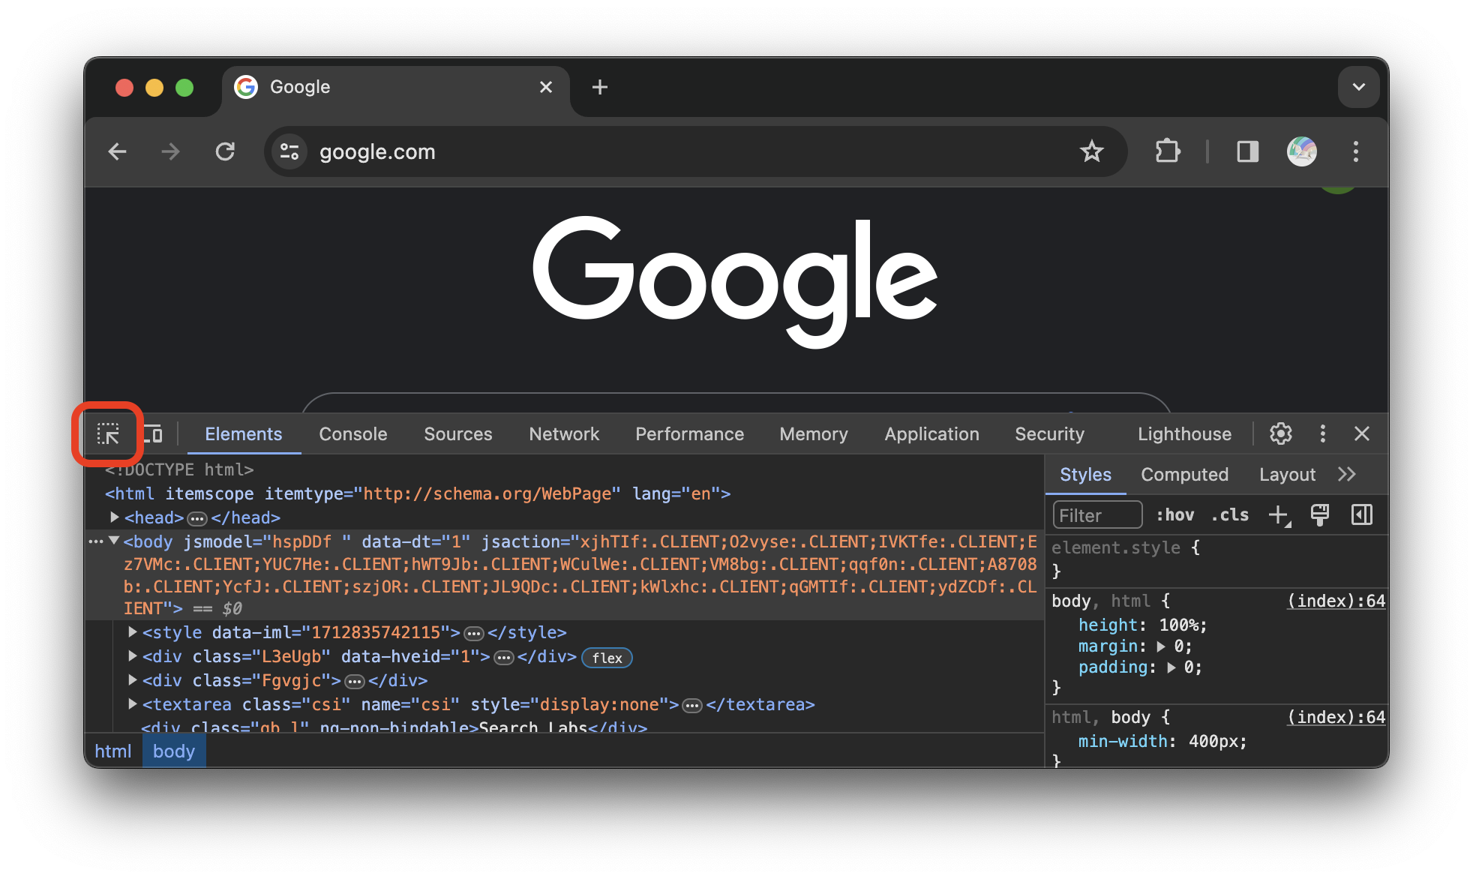This screenshot has height=879, width=1473.
Task: Expand the style data-iml node
Action: coord(133,631)
